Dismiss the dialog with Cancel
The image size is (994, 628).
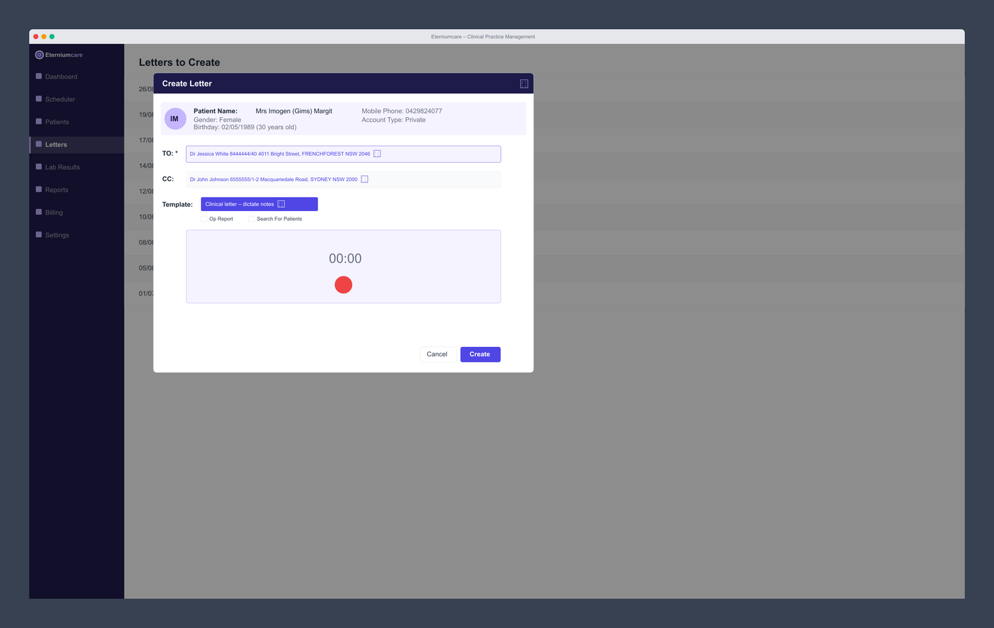pos(437,354)
